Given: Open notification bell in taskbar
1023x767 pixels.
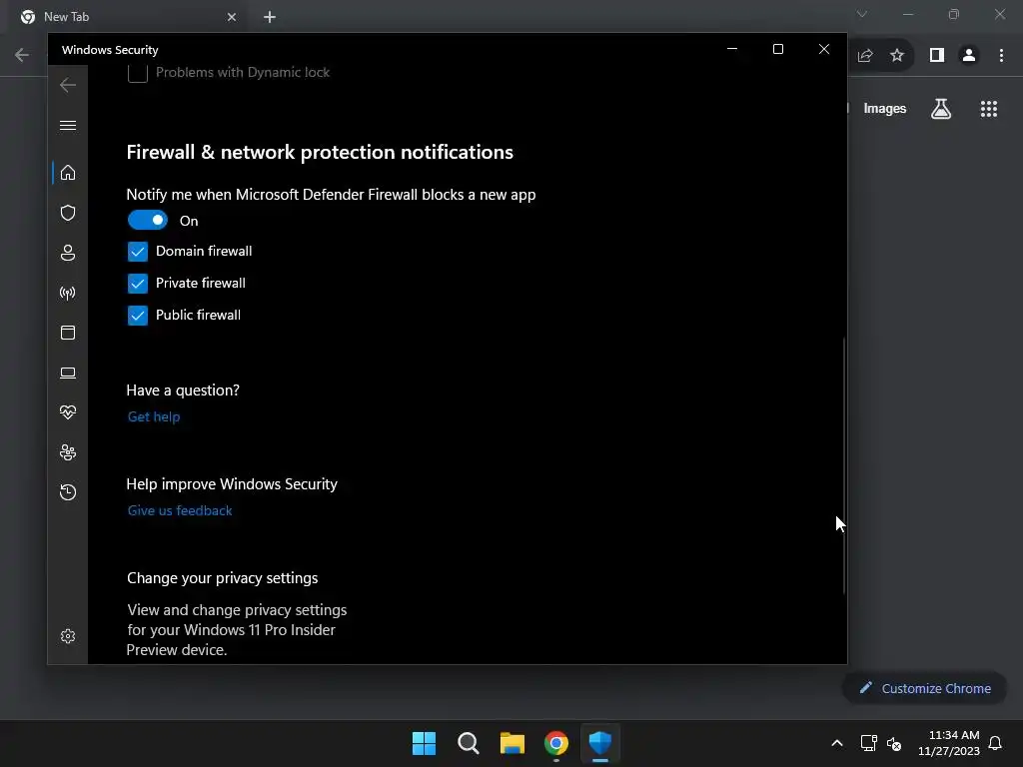Looking at the screenshot, I should 996,743.
